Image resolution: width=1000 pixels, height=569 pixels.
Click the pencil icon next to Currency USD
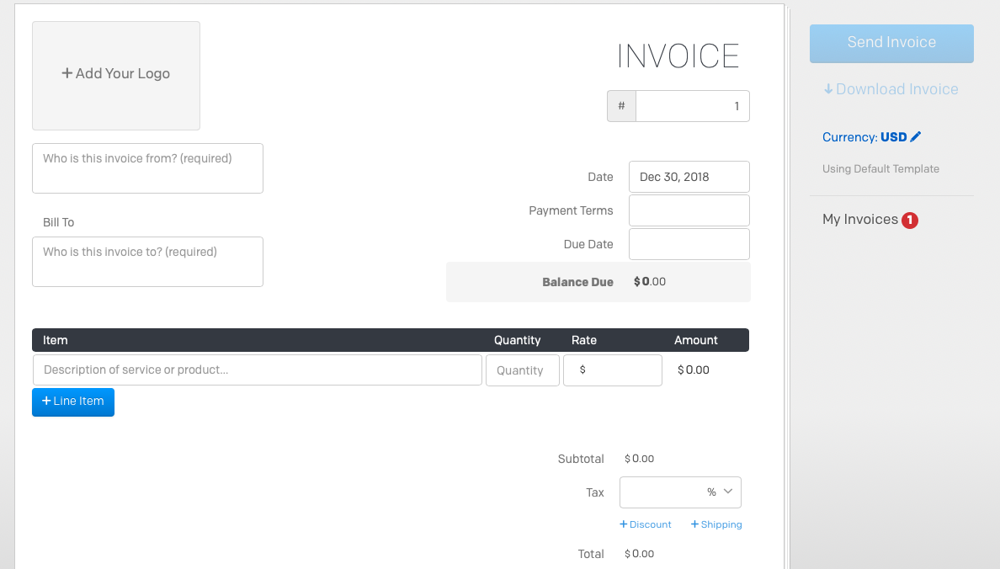coord(916,136)
